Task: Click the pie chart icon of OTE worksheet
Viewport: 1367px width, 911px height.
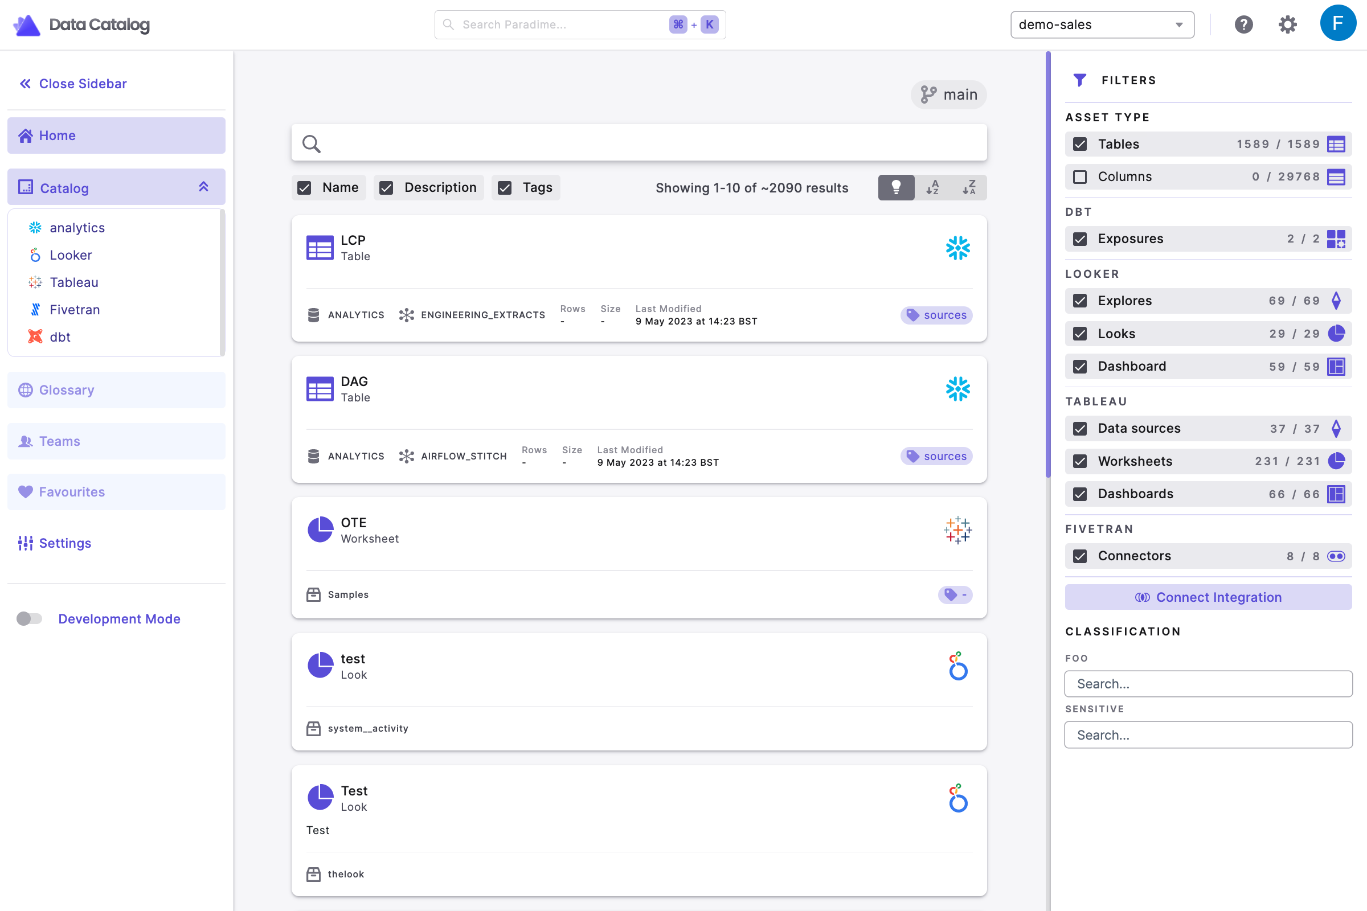Action: click(320, 530)
